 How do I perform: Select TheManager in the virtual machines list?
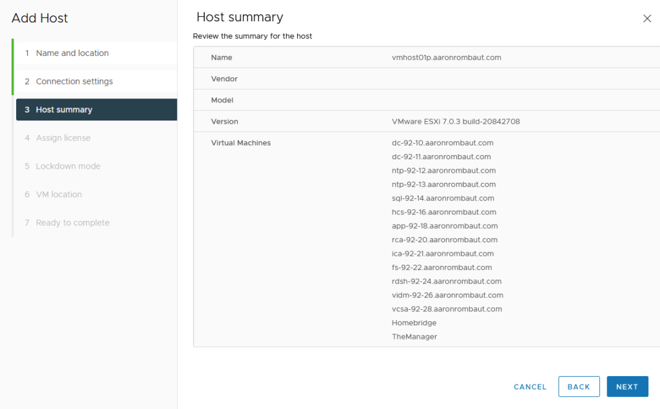(414, 337)
